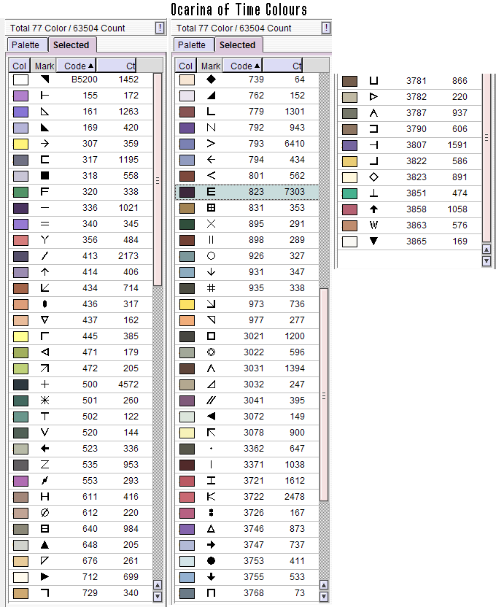This screenshot has width=496, height=607.
Task: Click the exclamation button in middle panel header
Action: (326, 28)
